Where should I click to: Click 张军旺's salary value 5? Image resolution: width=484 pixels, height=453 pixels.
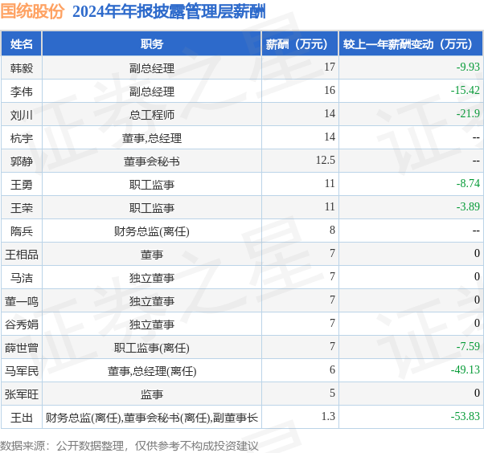[332, 393]
